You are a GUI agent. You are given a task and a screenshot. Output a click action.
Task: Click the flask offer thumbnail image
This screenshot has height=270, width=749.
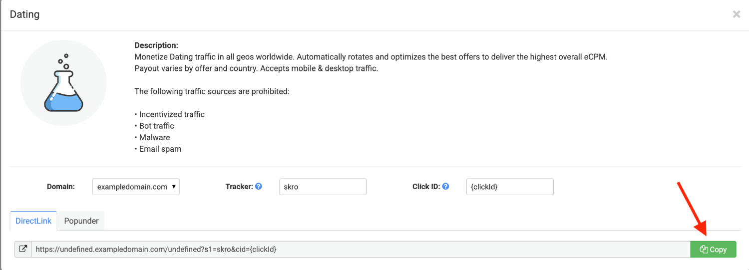click(63, 83)
